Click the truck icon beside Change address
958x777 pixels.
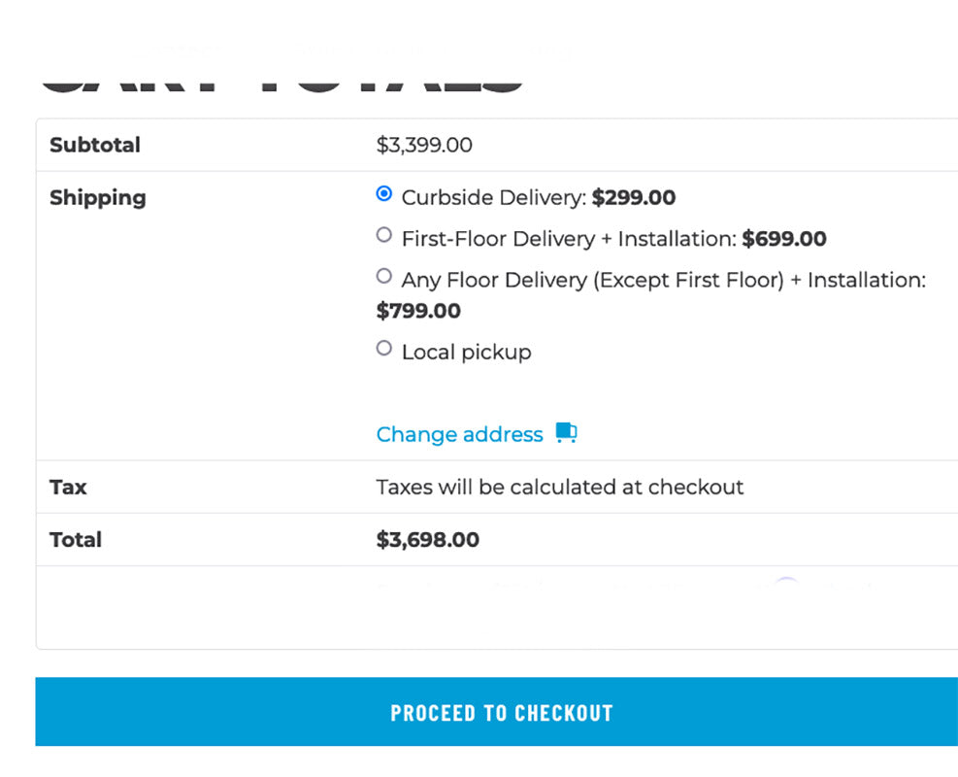[x=566, y=433]
